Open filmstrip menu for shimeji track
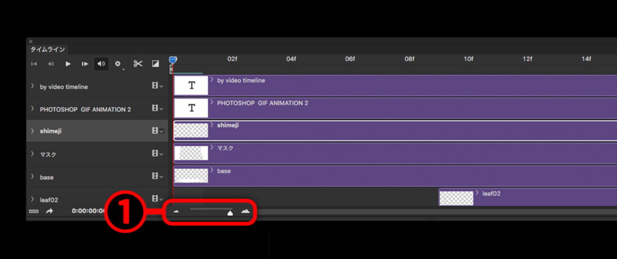Image resolution: width=617 pixels, height=259 pixels. [x=157, y=130]
